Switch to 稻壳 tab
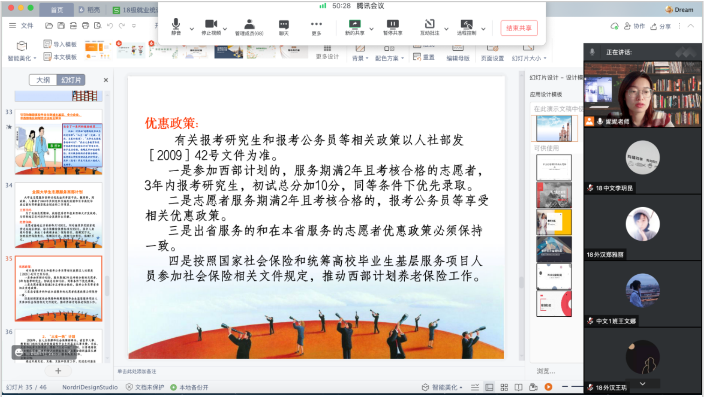This screenshot has width=704, height=397. pos(90,10)
